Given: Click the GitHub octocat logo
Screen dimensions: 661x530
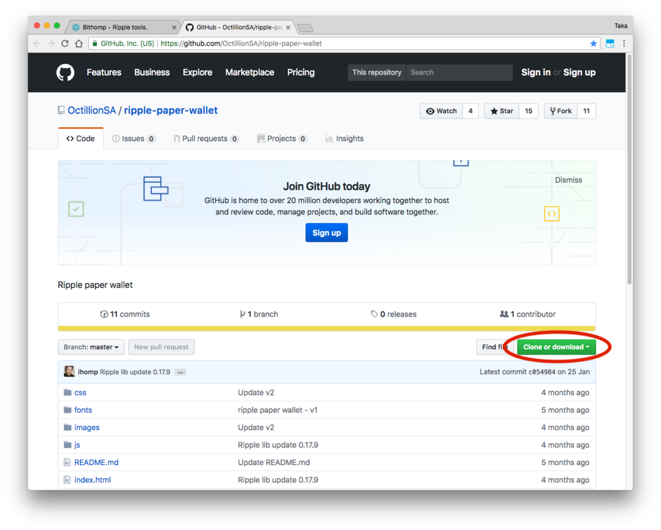Looking at the screenshot, I should pos(65,73).
